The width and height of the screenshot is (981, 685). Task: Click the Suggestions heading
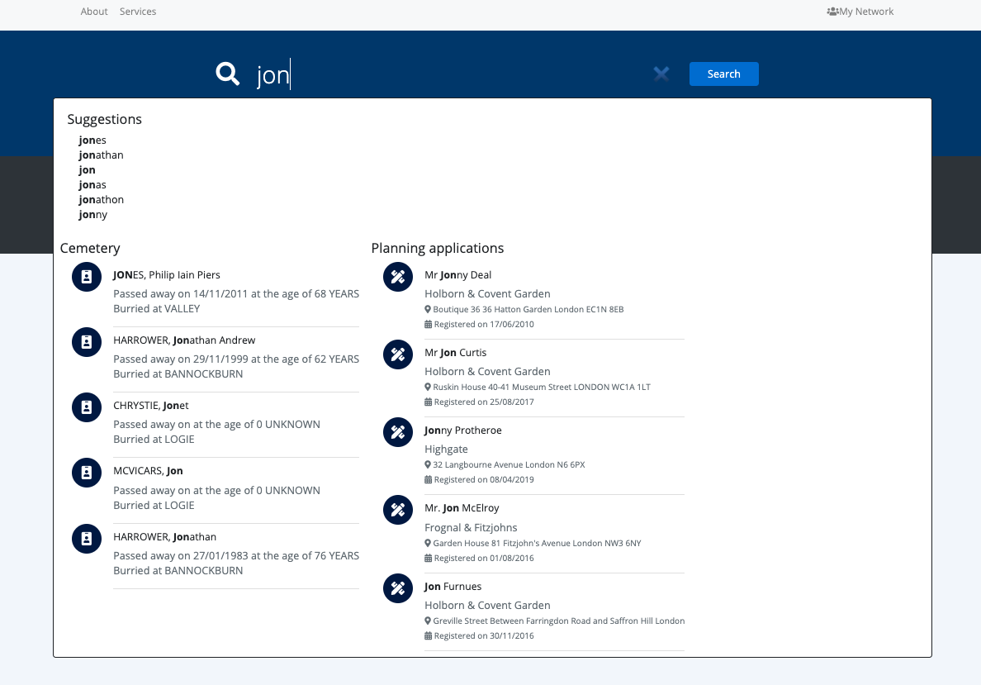pyautogui.click(x=105, y=120)
